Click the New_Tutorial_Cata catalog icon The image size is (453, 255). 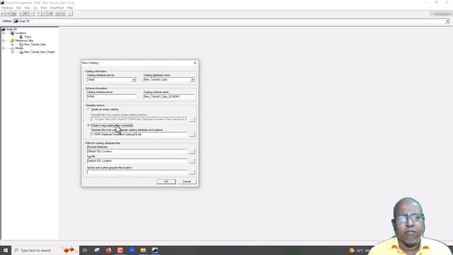click(21, 44)
